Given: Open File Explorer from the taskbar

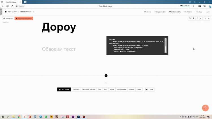Looking at the screenshot, I should pos(13,117).
